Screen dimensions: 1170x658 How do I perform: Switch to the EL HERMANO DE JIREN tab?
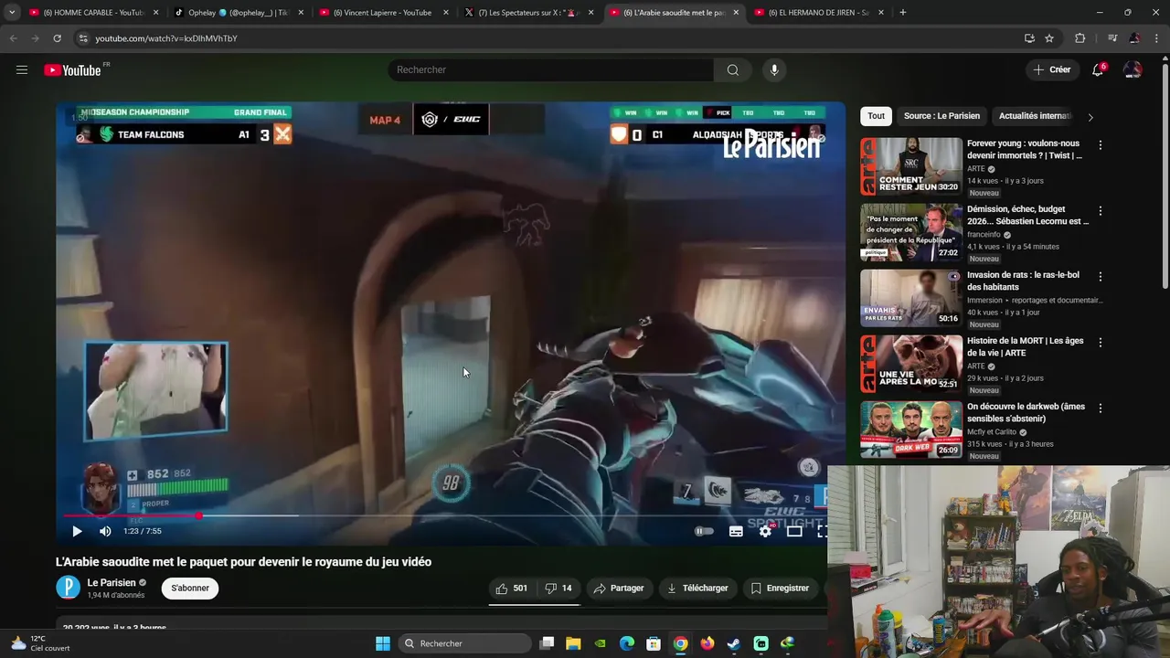point(819,13)
